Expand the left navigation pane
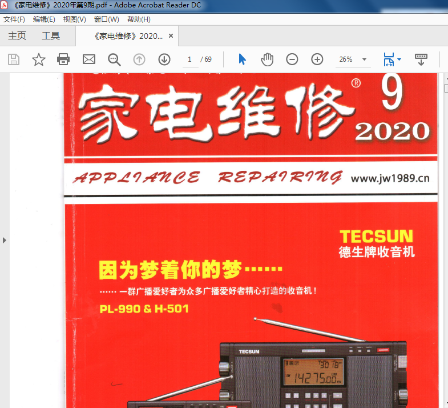Screen dimensions: 448x408 coord(5,240)
